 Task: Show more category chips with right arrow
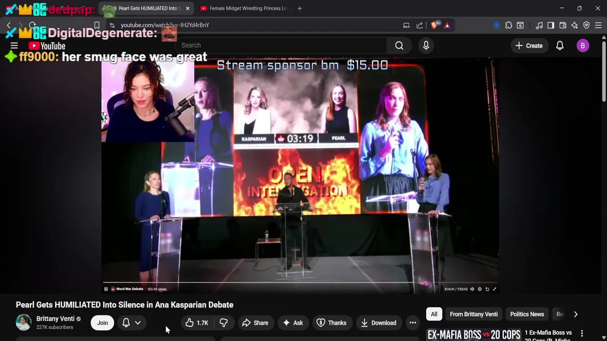(x=576, y=314)
